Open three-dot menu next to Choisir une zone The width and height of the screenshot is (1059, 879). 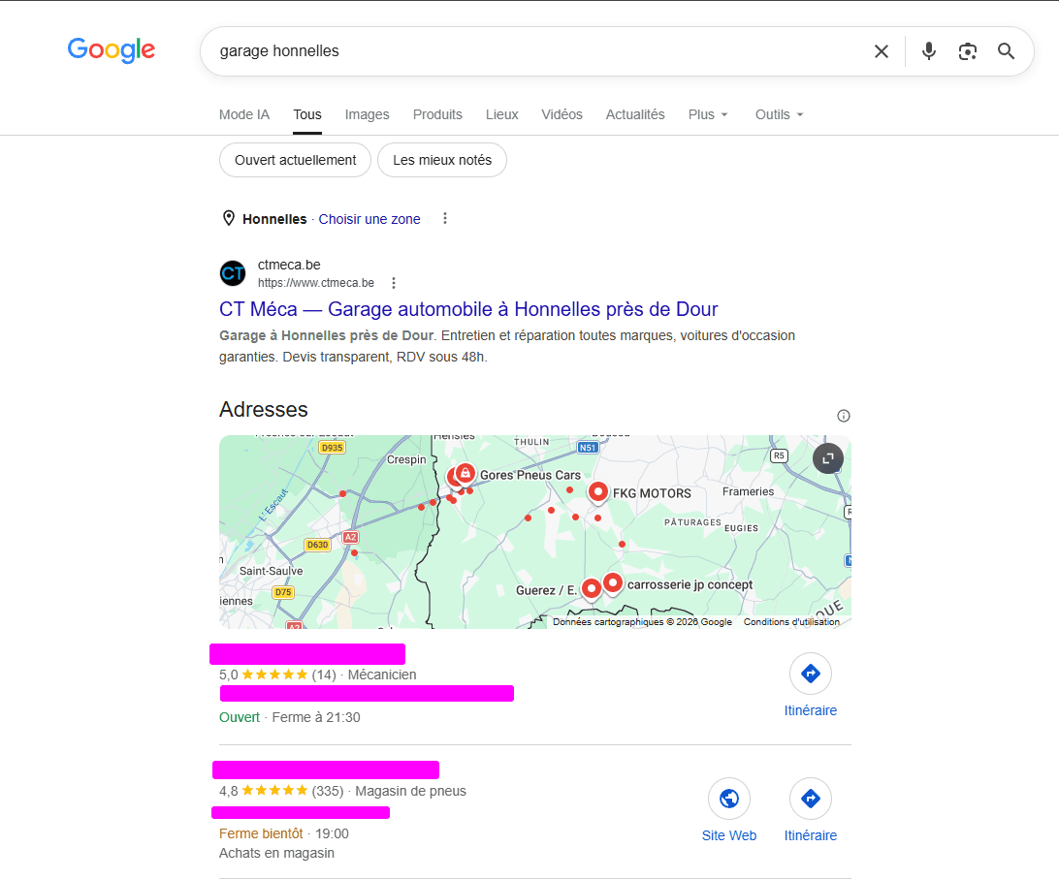tap(444, 219)
